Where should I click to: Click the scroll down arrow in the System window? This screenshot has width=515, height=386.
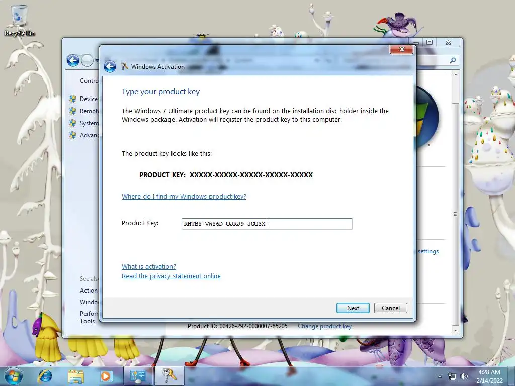click(x=455, y=330)
